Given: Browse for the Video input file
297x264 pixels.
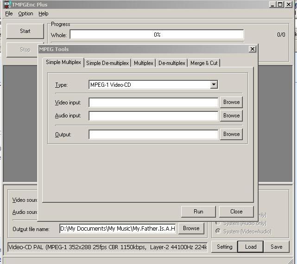Looking at the screenshot, I should click(x=231, y=102).
